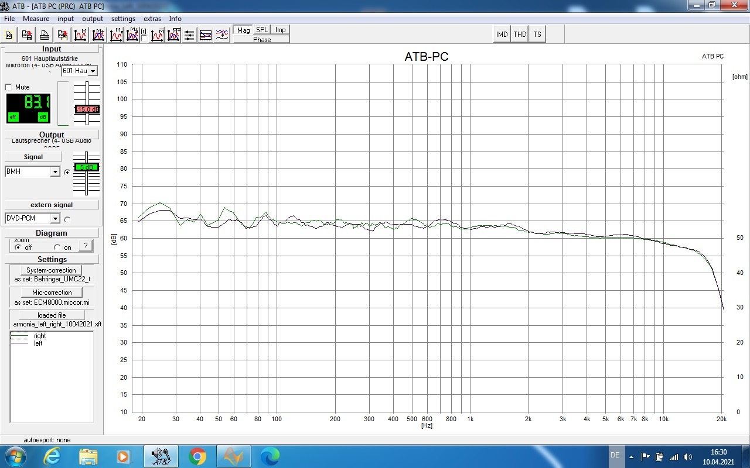
Task: Open the output menu
Action: (x=93, y=19)
